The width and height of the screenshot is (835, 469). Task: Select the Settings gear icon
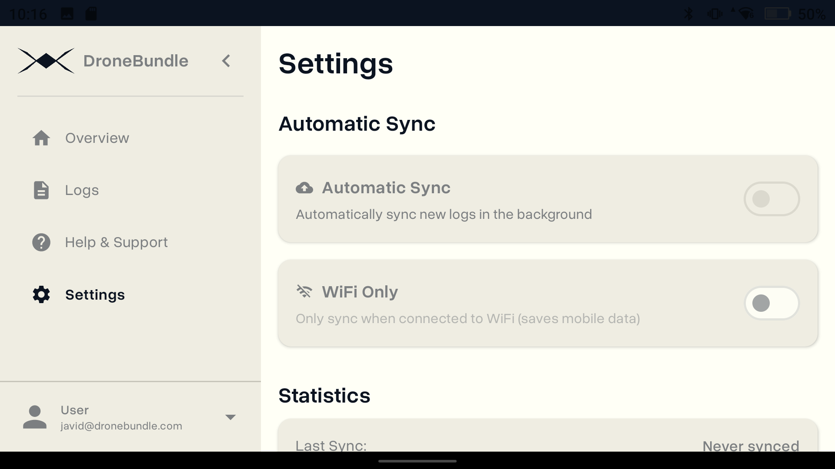(41, 295)
